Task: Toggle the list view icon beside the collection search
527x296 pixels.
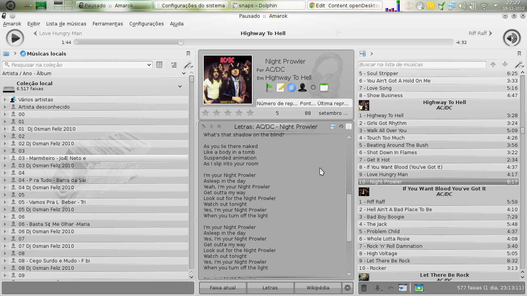Action: pyautogui.click(x=159, y=65)
